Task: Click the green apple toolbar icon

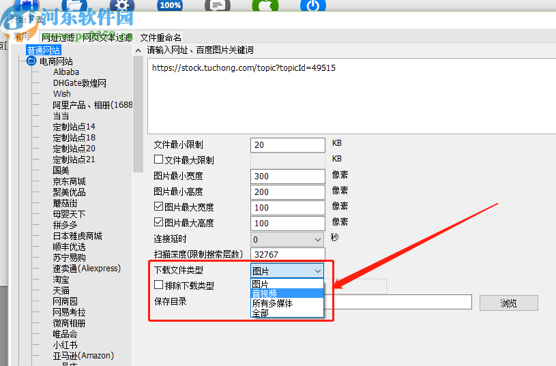Action: click(x=265, y=5)
